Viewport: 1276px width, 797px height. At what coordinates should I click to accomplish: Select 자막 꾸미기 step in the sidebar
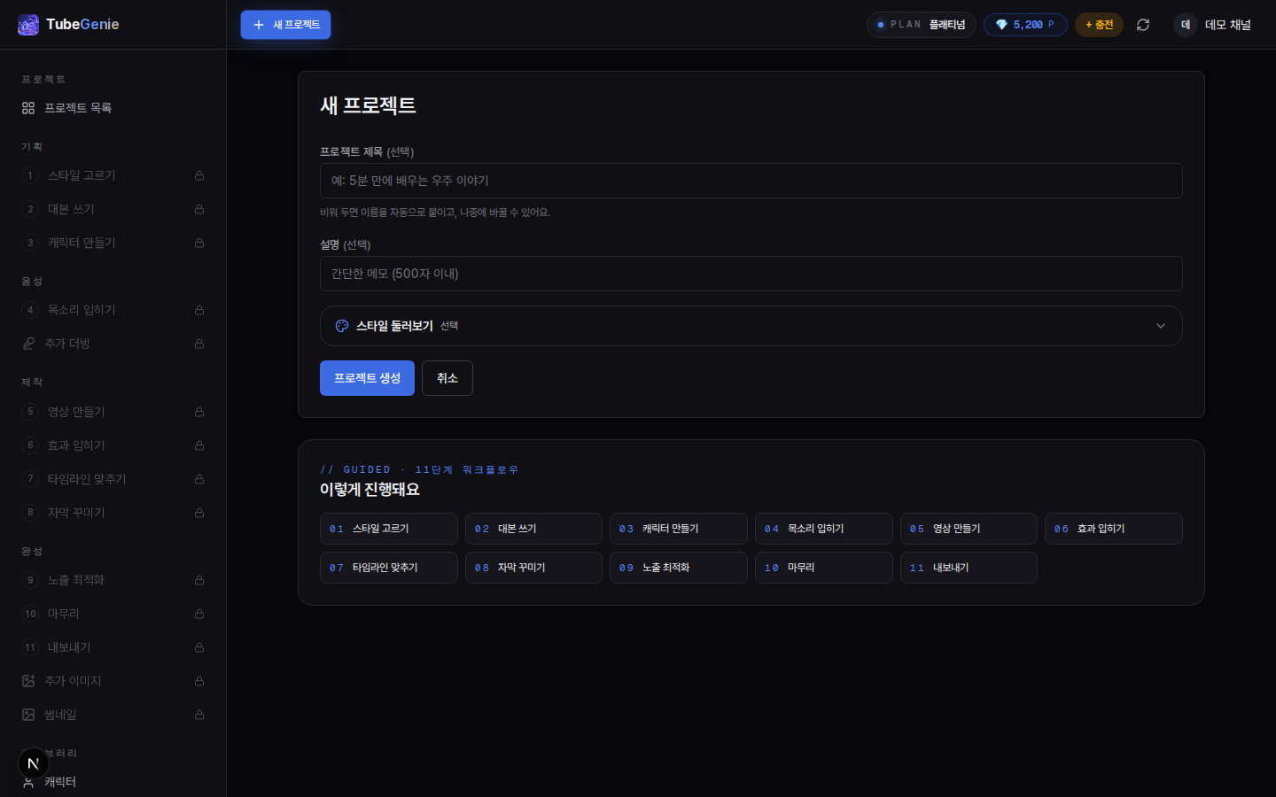click(x=113, y=513)
